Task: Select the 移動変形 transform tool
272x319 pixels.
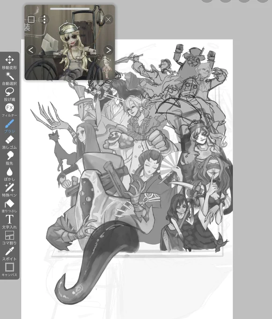Action: pos(9,62)
